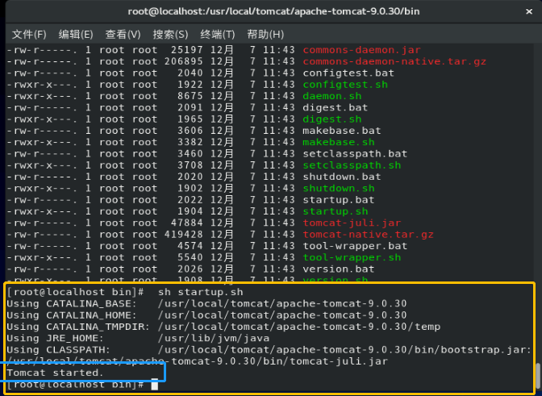Click the file name configtest.bat

(x=348, y=73)
